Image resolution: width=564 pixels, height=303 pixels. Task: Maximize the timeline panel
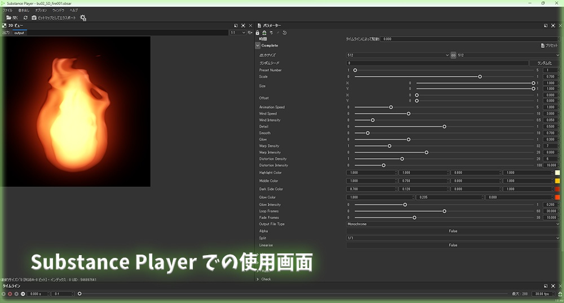[x=553, y=286]
